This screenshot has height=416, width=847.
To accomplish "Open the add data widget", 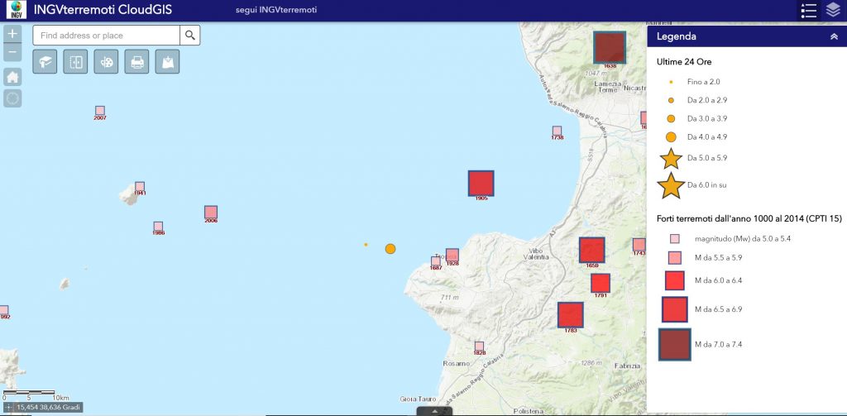I will point(167,62).
